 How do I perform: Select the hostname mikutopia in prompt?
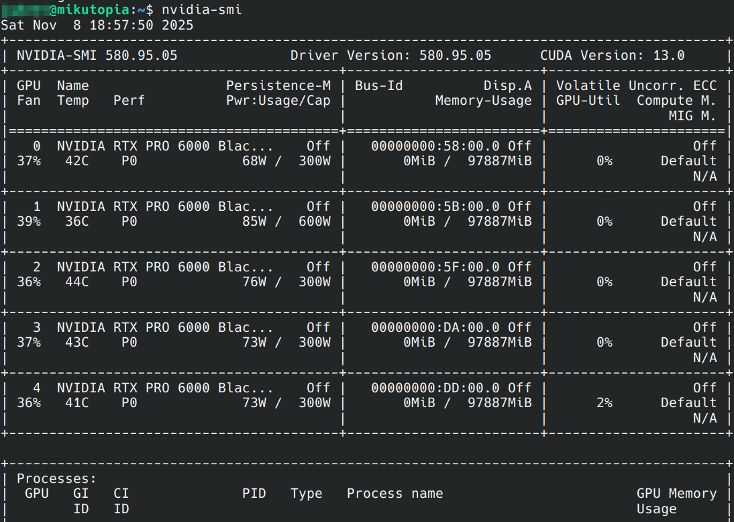point(93,10)
